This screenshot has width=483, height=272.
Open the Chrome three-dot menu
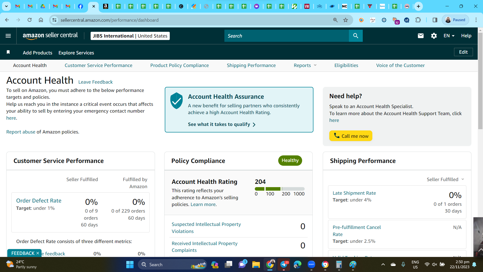click(x=476, y=20)
